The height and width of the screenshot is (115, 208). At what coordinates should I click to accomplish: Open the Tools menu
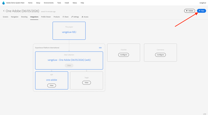click(59, 3)
